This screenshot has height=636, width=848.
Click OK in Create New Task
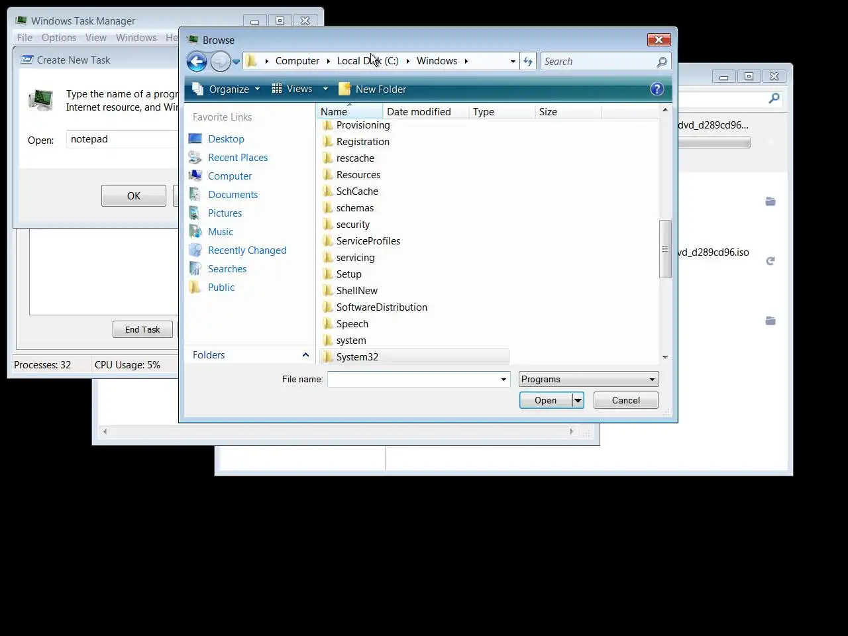134,195
